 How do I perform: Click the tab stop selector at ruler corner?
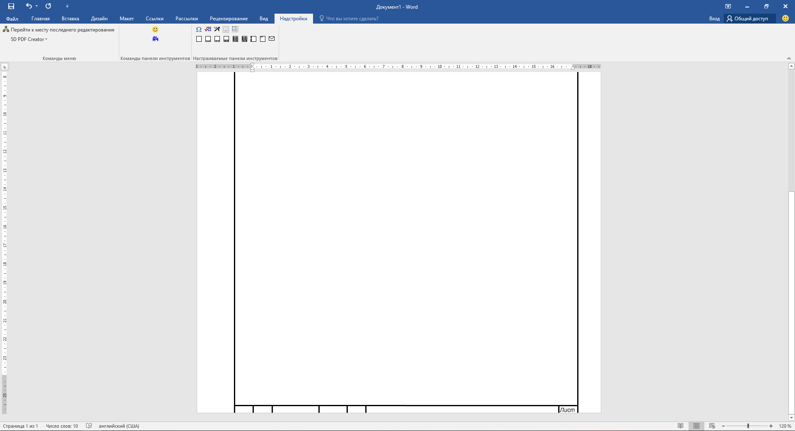point(5,67)
